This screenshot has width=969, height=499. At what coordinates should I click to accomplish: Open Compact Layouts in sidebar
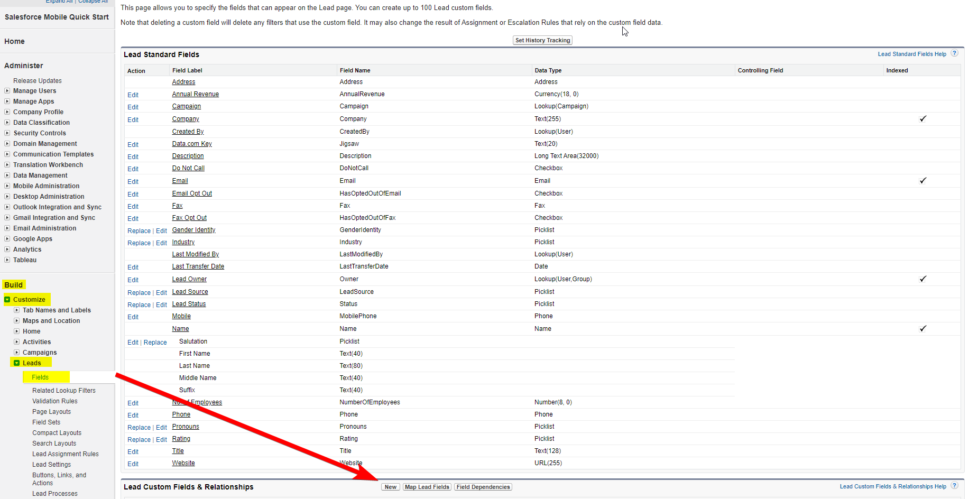[57, 433]
